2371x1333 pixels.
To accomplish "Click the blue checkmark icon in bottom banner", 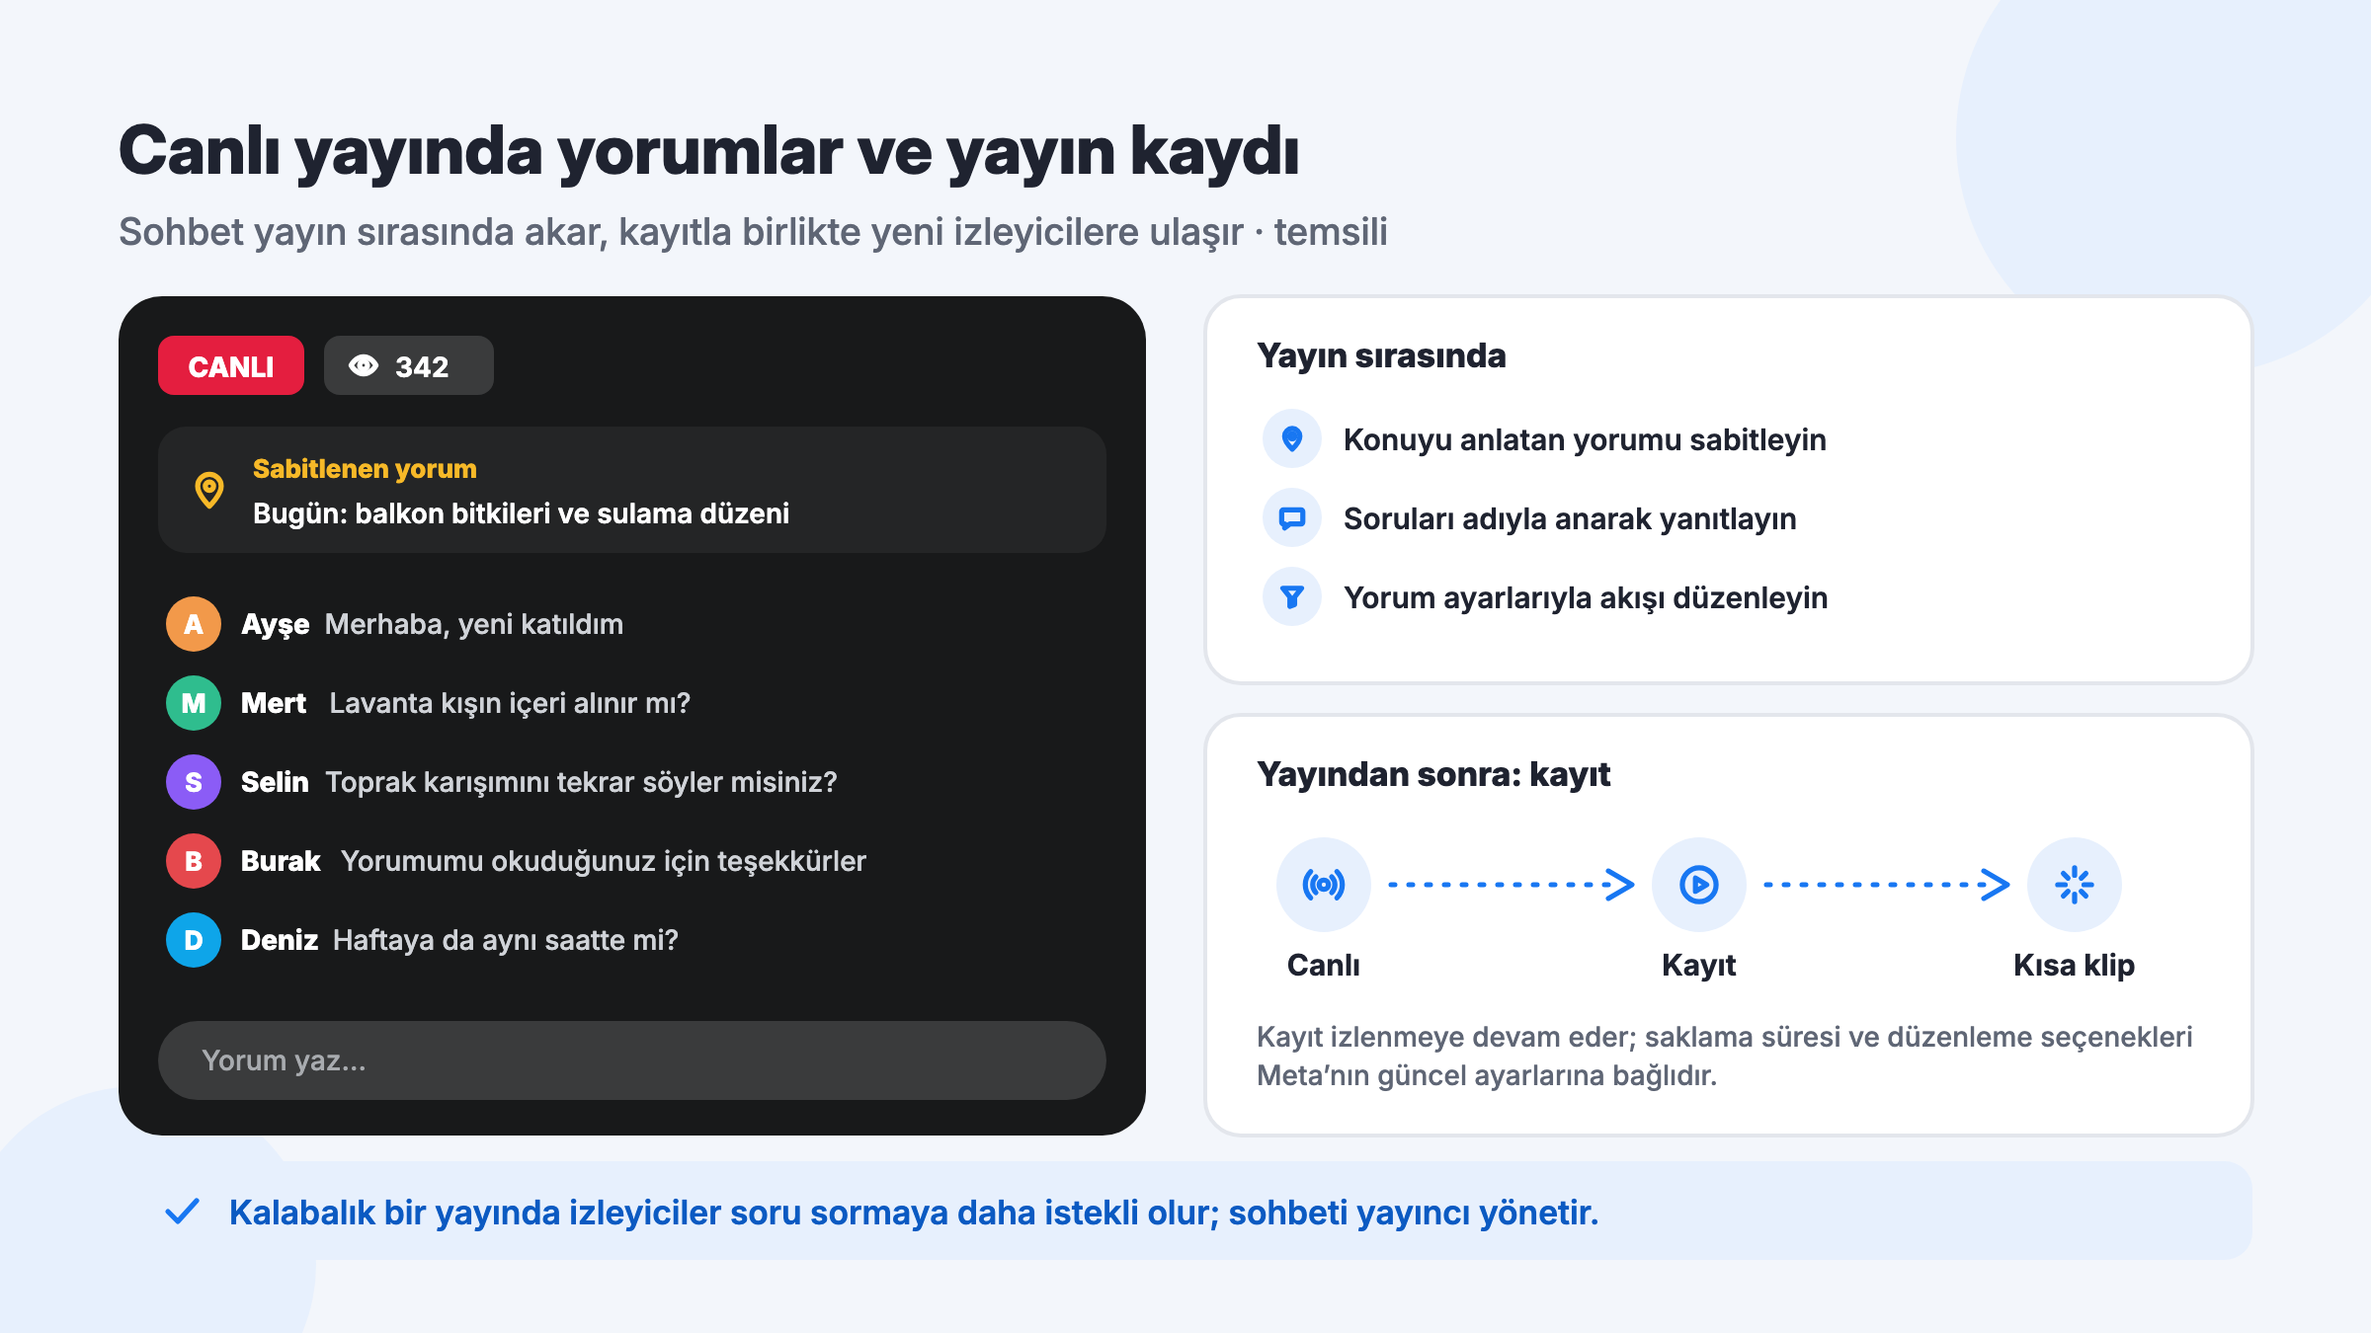I will tap(183, 1212).
